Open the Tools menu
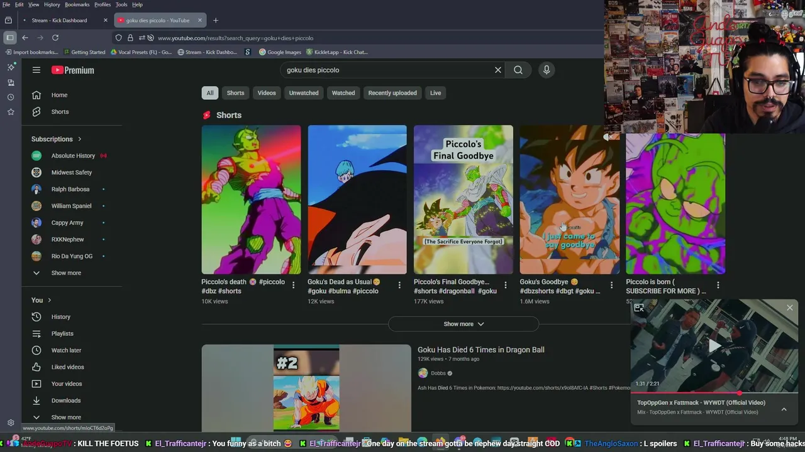This screenshot has width=805, height=452. (x=121, y=4)
